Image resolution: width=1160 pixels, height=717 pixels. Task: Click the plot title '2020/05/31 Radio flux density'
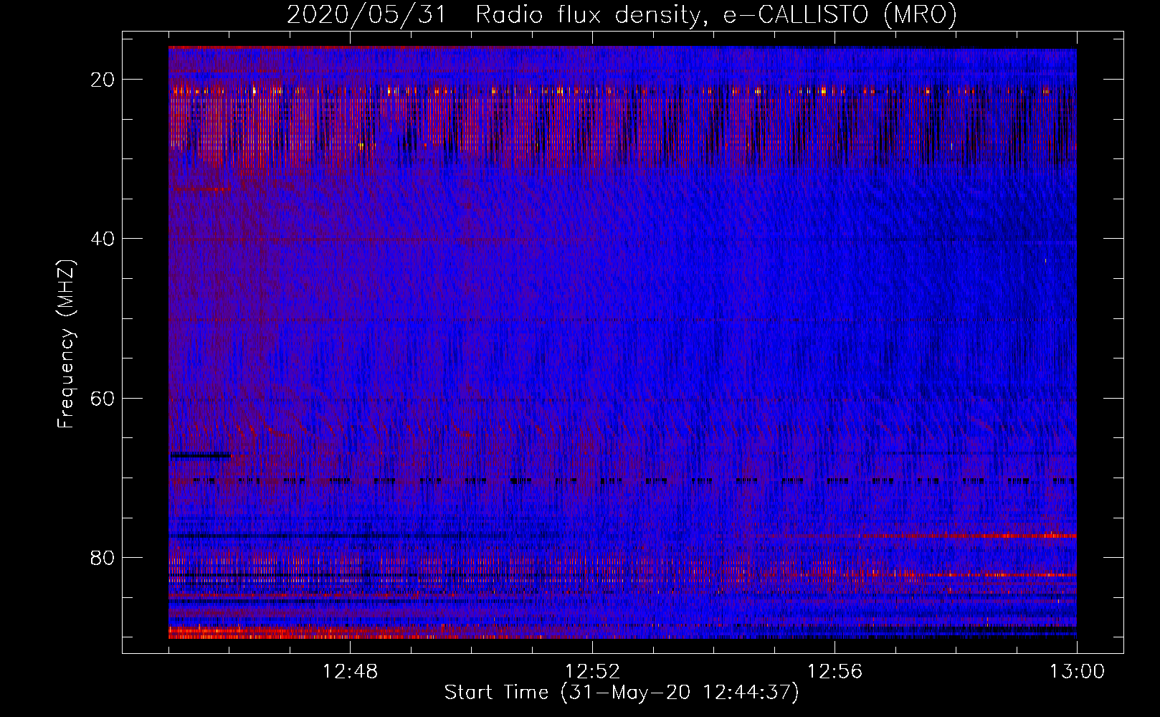click(622, 15)
